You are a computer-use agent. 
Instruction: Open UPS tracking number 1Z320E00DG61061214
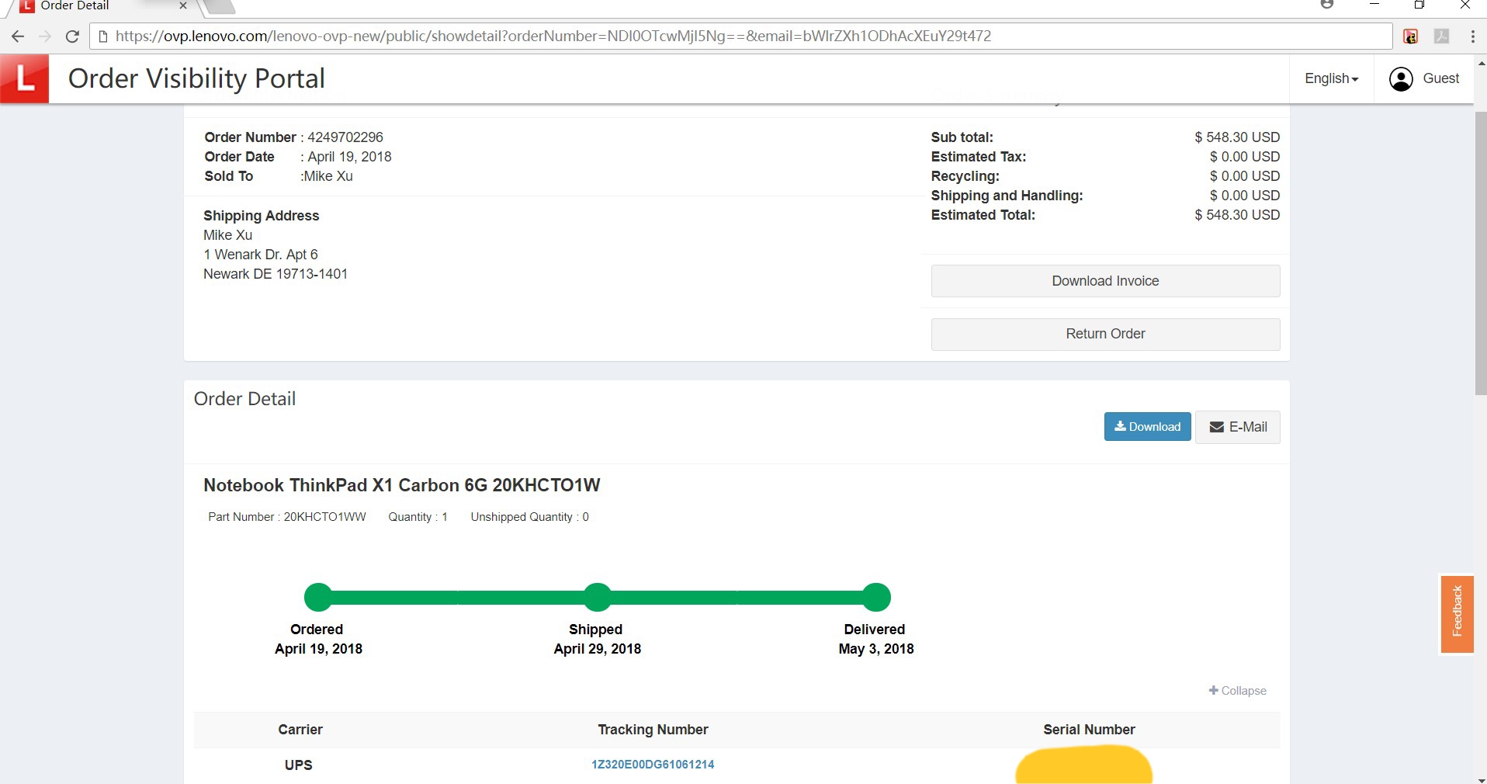653,765
